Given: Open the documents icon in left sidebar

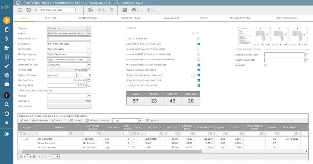Looking at the screenshot, I should pos(7,30).
